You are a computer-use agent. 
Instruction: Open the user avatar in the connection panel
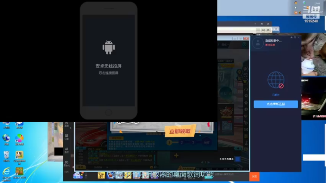258,43
